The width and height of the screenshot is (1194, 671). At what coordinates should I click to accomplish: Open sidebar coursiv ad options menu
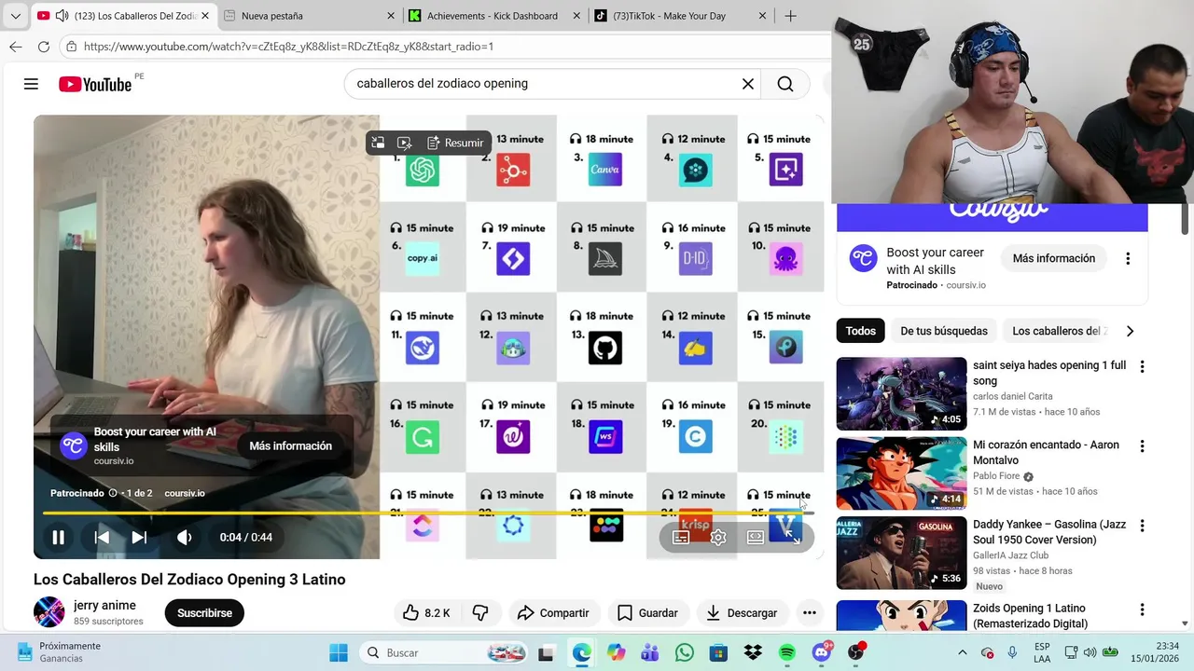(x=1128, y=258)
